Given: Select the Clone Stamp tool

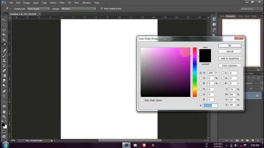Looking at the screenshot, I should tap(4, 60).
